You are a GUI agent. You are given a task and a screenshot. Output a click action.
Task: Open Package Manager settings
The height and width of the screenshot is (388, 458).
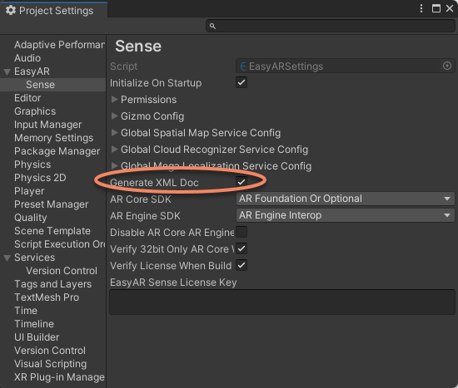click(57, 151)
